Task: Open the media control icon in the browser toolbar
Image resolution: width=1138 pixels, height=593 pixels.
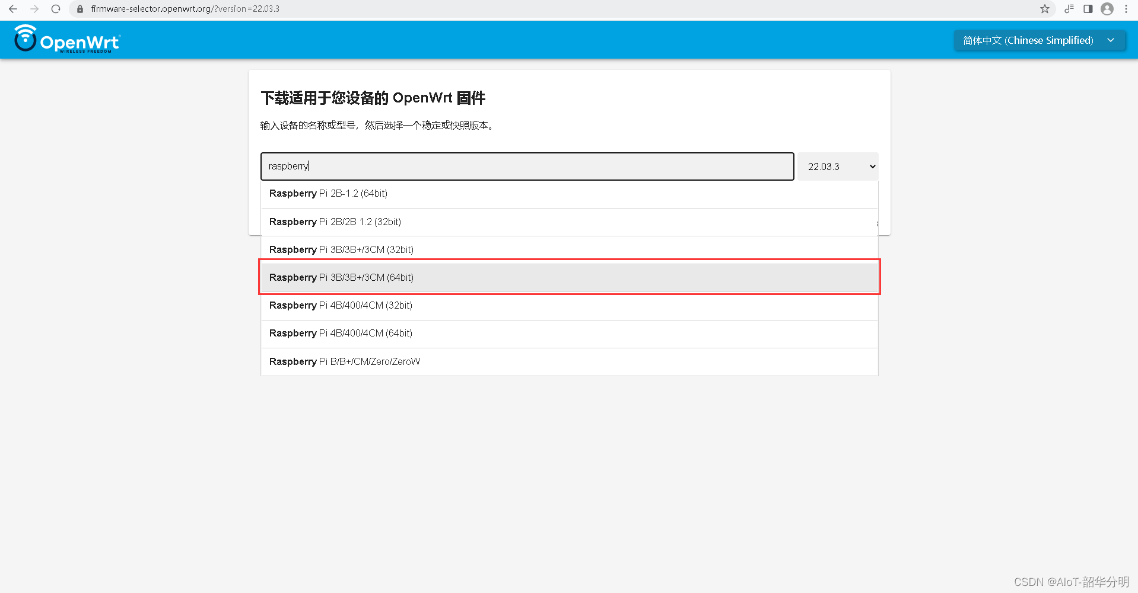Action: (1069, 9)
